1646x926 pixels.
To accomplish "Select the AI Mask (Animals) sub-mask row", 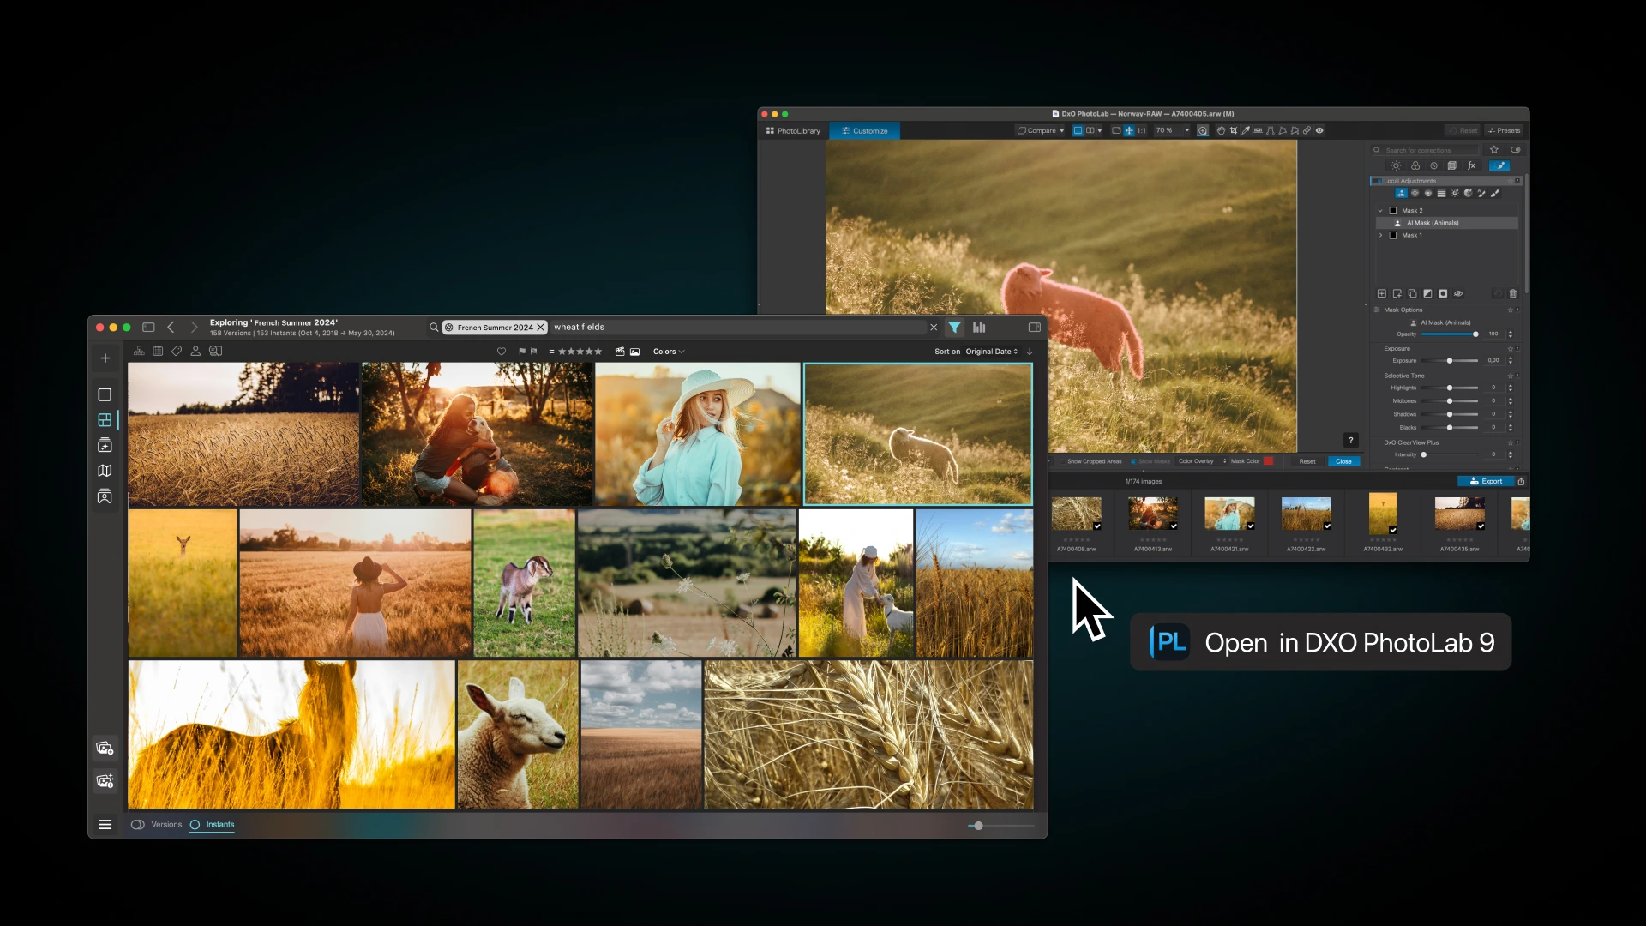I will click(1447, 223).
